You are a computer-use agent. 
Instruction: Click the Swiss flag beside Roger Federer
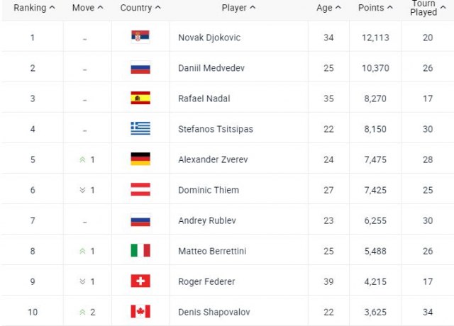(140, 281)
